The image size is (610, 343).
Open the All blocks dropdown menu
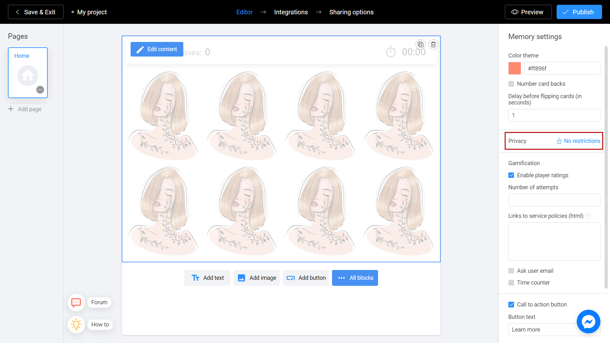coord(355,278)
